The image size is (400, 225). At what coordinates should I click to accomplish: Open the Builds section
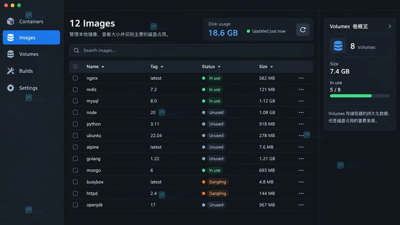coord(31,71)
